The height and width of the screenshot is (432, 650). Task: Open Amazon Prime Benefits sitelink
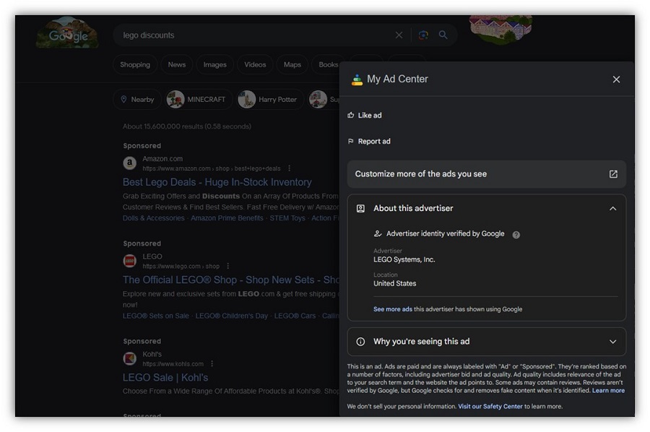click(227, 218)
